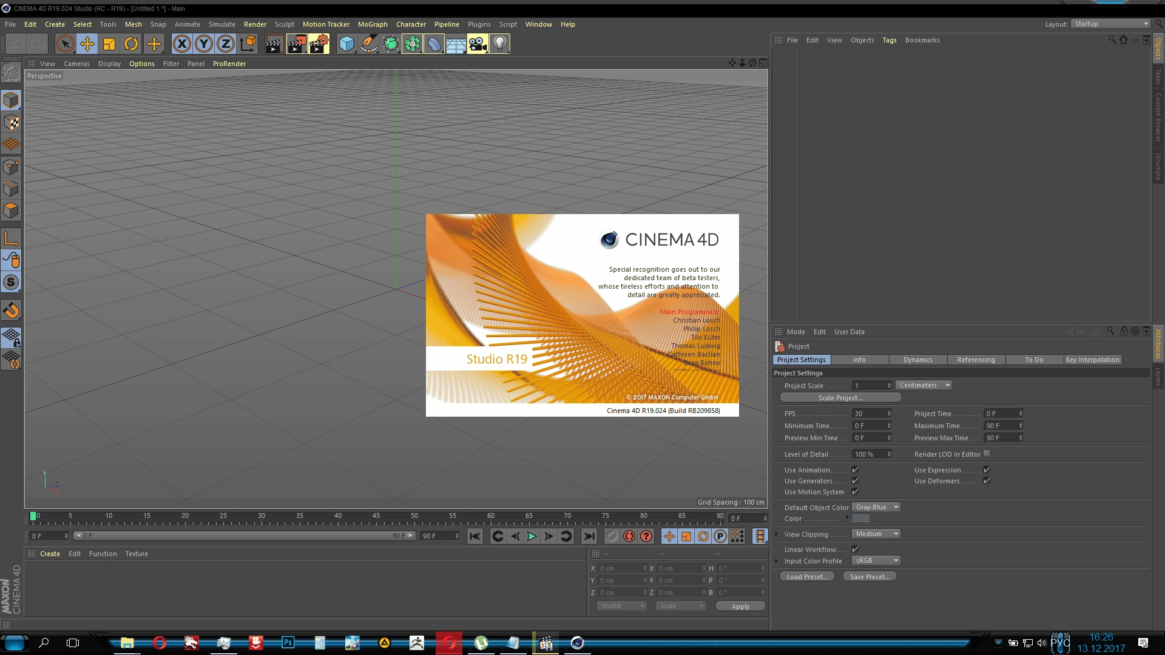Screen dimensions: 1165x655
Task: Open World coordinate dropdown
Action: tap(622, 606)
